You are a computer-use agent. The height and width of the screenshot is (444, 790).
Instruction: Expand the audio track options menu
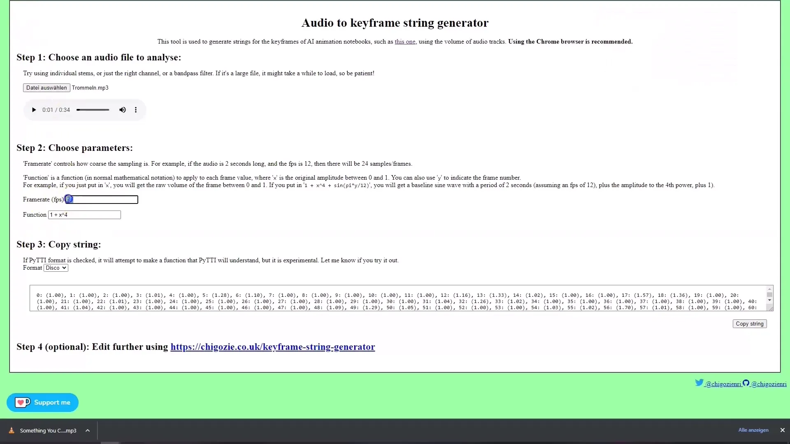[x=136, y=110]
